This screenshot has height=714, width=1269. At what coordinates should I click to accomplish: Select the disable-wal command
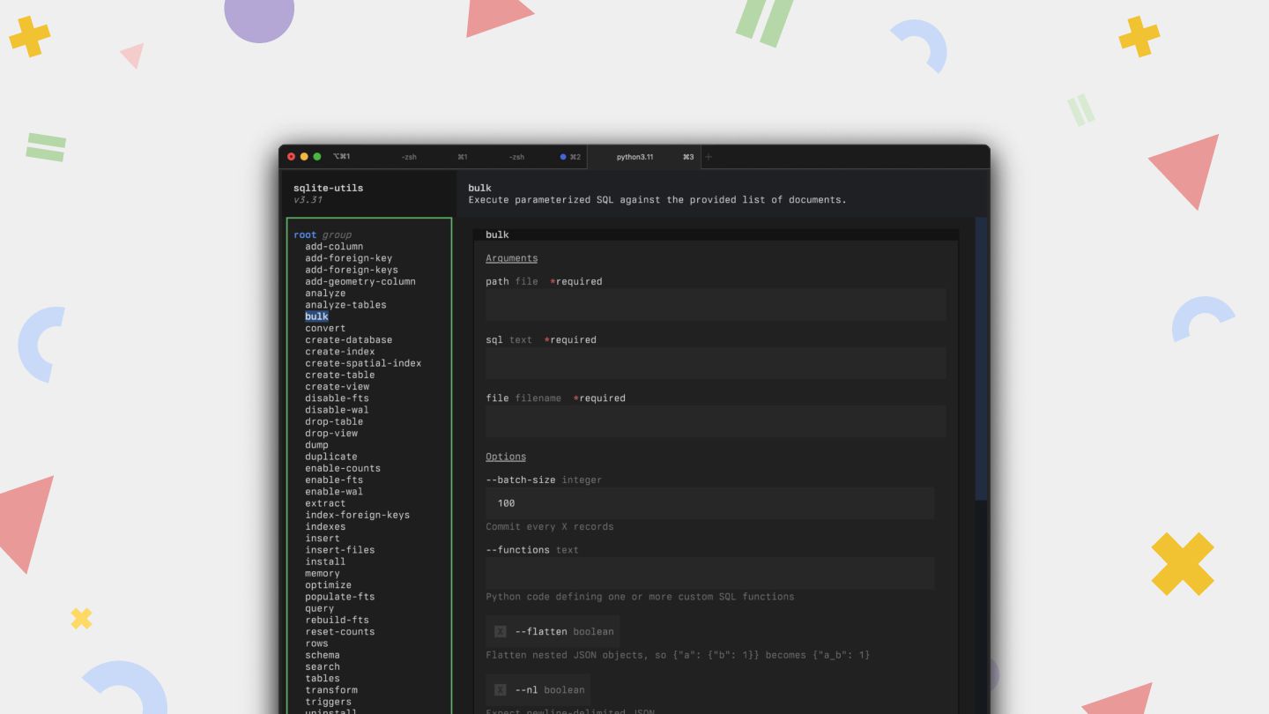point(338,410)
